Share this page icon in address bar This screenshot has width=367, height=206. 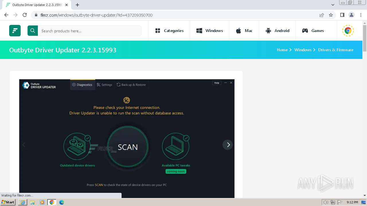tap(322, 15)
